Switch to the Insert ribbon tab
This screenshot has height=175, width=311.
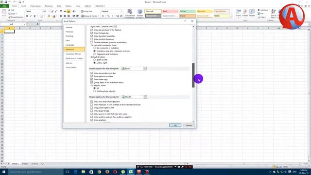tap(23, 6)
